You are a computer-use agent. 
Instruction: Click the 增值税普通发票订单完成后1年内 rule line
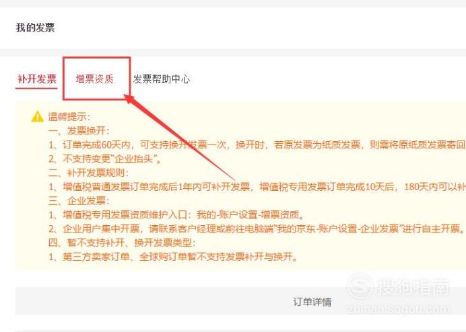(257, 187)
